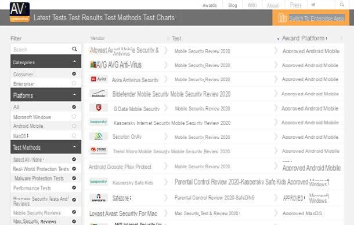
Task: Open the Press menu item
Action: 295,5
